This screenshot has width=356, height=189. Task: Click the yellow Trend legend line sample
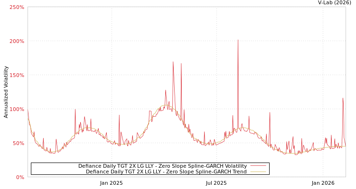(258, 172)
